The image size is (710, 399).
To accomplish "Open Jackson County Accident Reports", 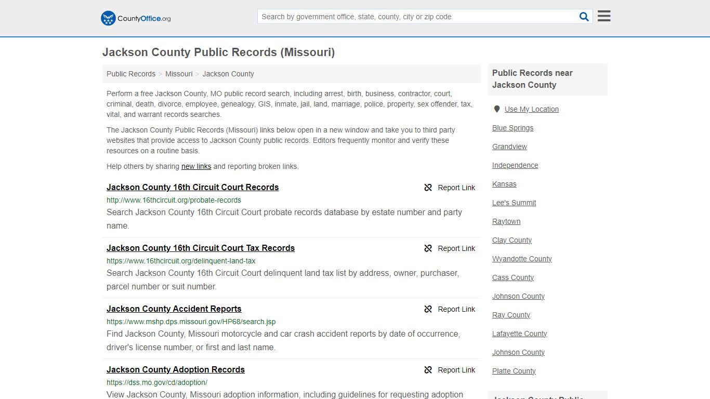I will (x=174, y=309).
